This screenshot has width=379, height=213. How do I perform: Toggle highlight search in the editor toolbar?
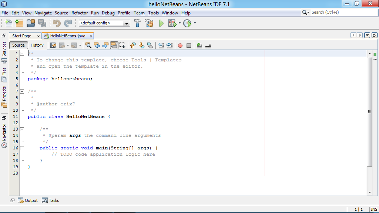click(x=114, y=45)
